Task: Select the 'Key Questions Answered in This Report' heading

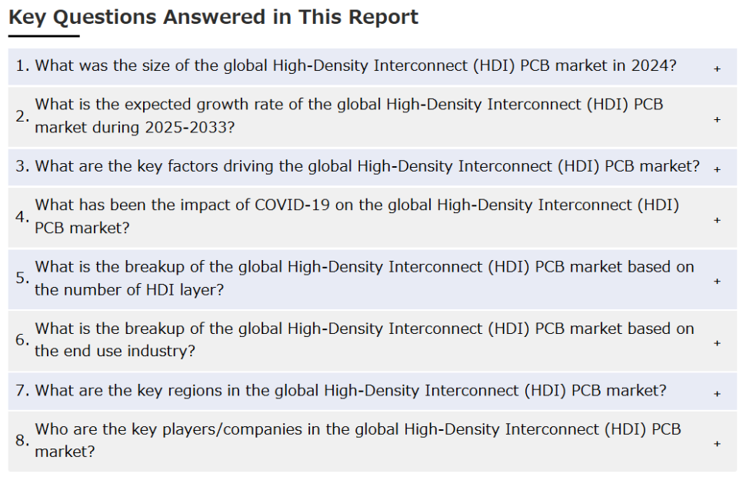Action: click(x=213, y=17)
